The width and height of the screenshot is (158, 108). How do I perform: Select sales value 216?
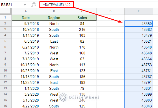pyautogui.click(x=82, y=29)
